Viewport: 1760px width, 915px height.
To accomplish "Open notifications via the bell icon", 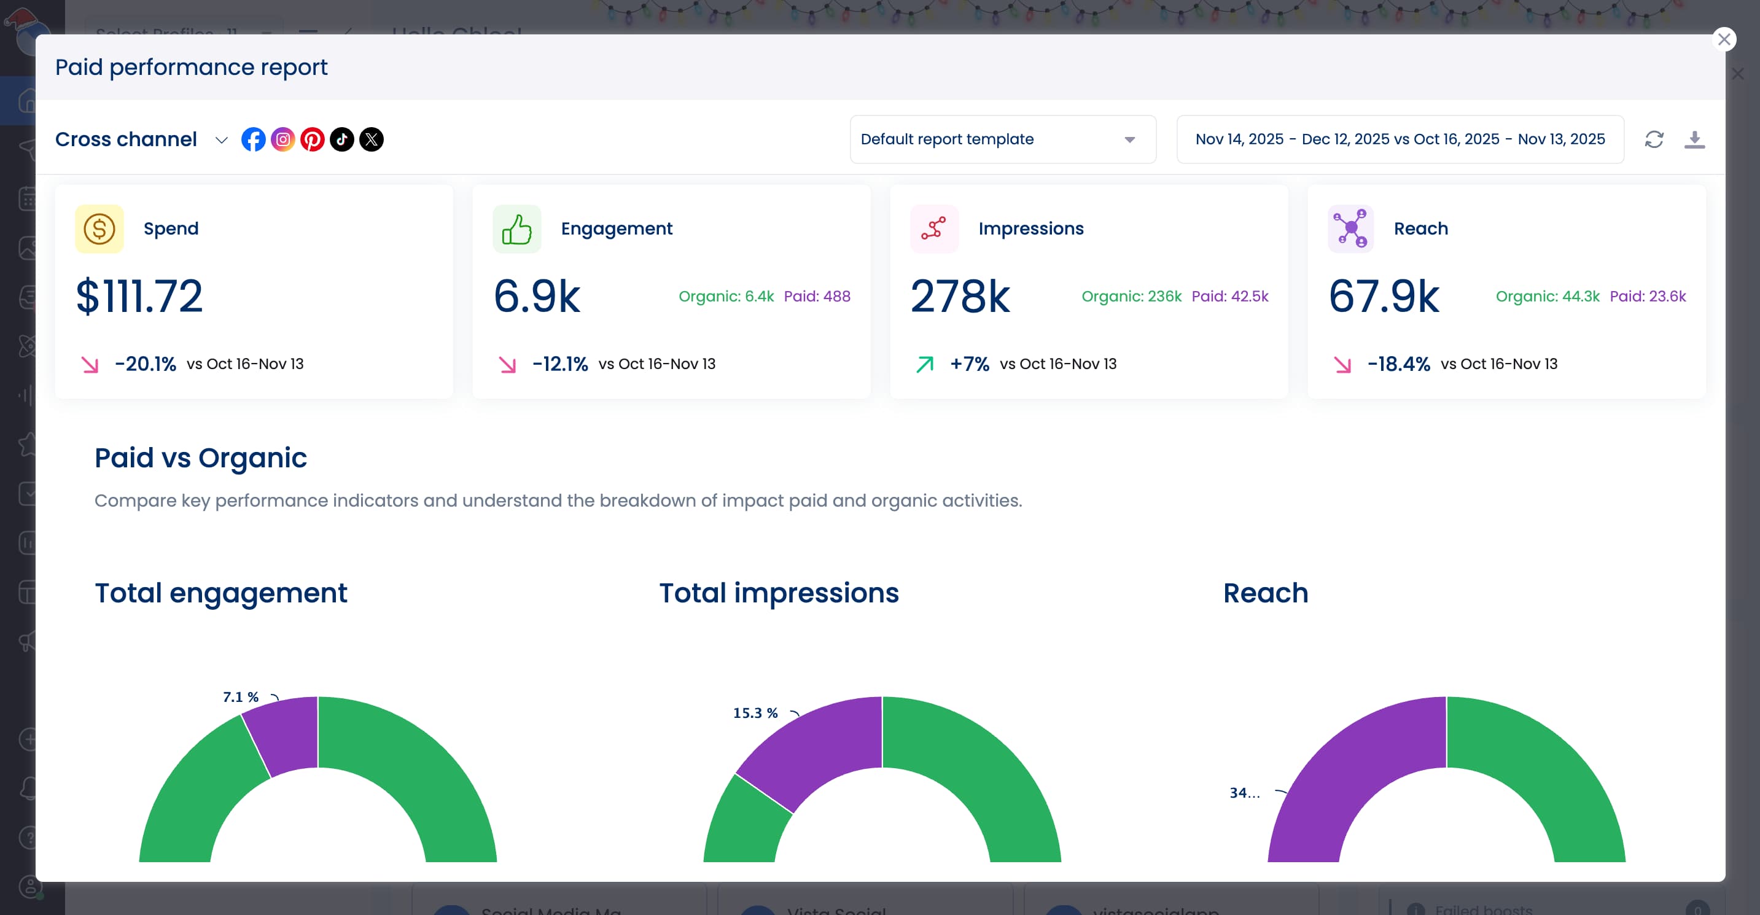I will pyautogui.click(x=28, y=787).
